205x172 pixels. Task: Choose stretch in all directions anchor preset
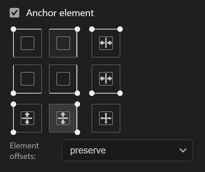pyautogui.click(x=106, y=118)
